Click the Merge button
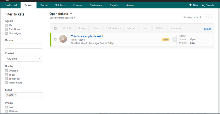This screenshot has height=114, width=220. pos(131,28)
